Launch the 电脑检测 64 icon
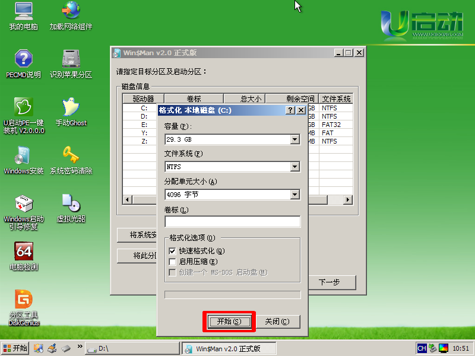 coord(24,256)
